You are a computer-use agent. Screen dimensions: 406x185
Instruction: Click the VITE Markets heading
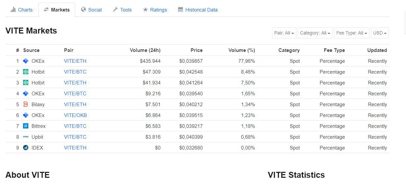(x=31, y=31)
